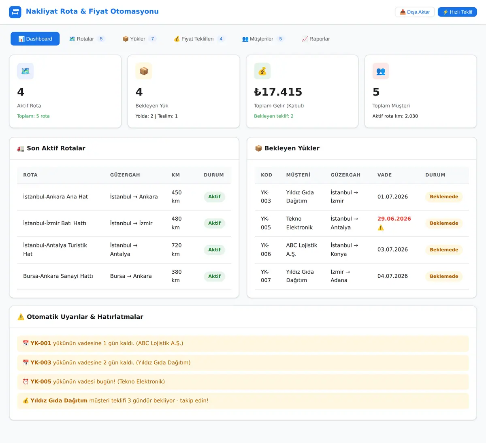
Task: Go to the Fiyat Teklifleri tab
Action: 199,39
